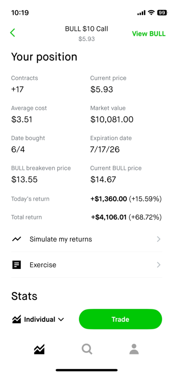This screenshot has height=375, width=173.
Task: Open Simulate my returns chevron
Action: [158, 239]
